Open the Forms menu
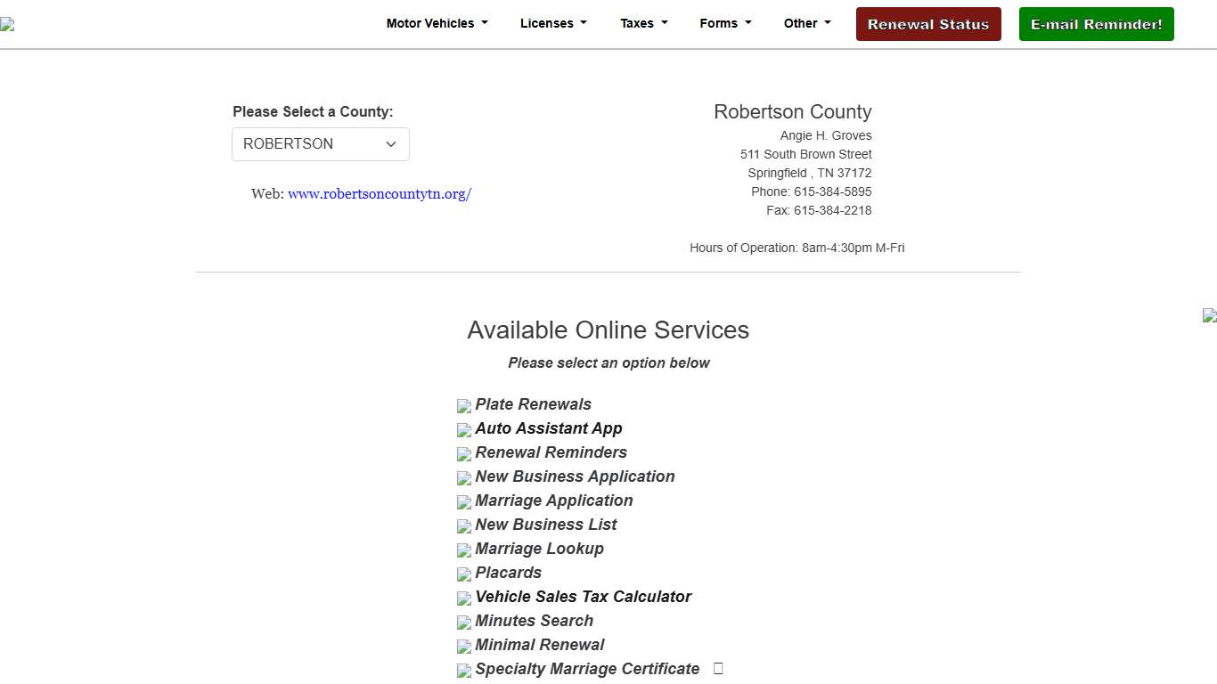1217x684 pixels. (725, 24)
